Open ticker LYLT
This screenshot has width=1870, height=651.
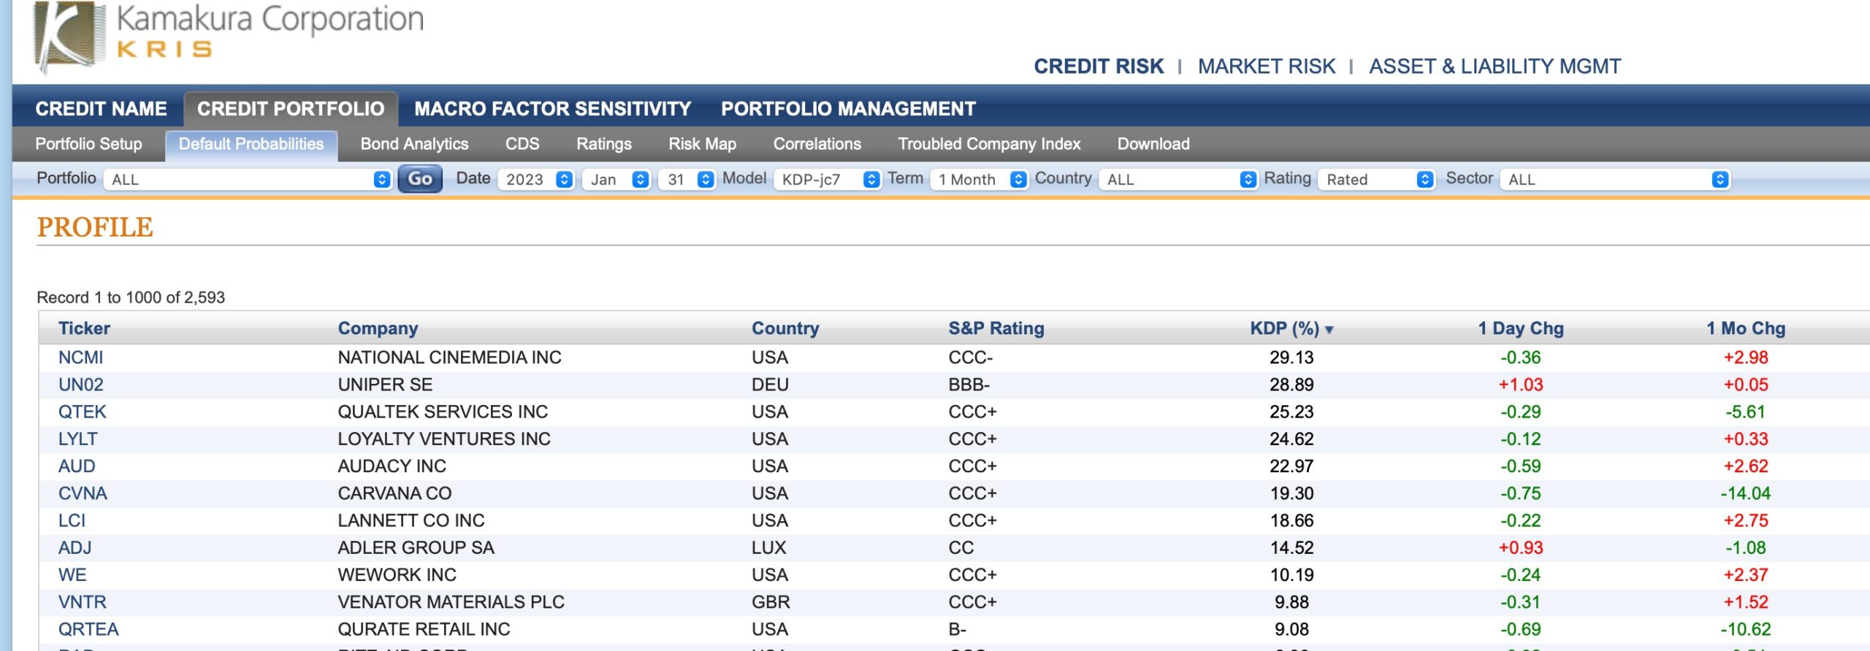77,439
